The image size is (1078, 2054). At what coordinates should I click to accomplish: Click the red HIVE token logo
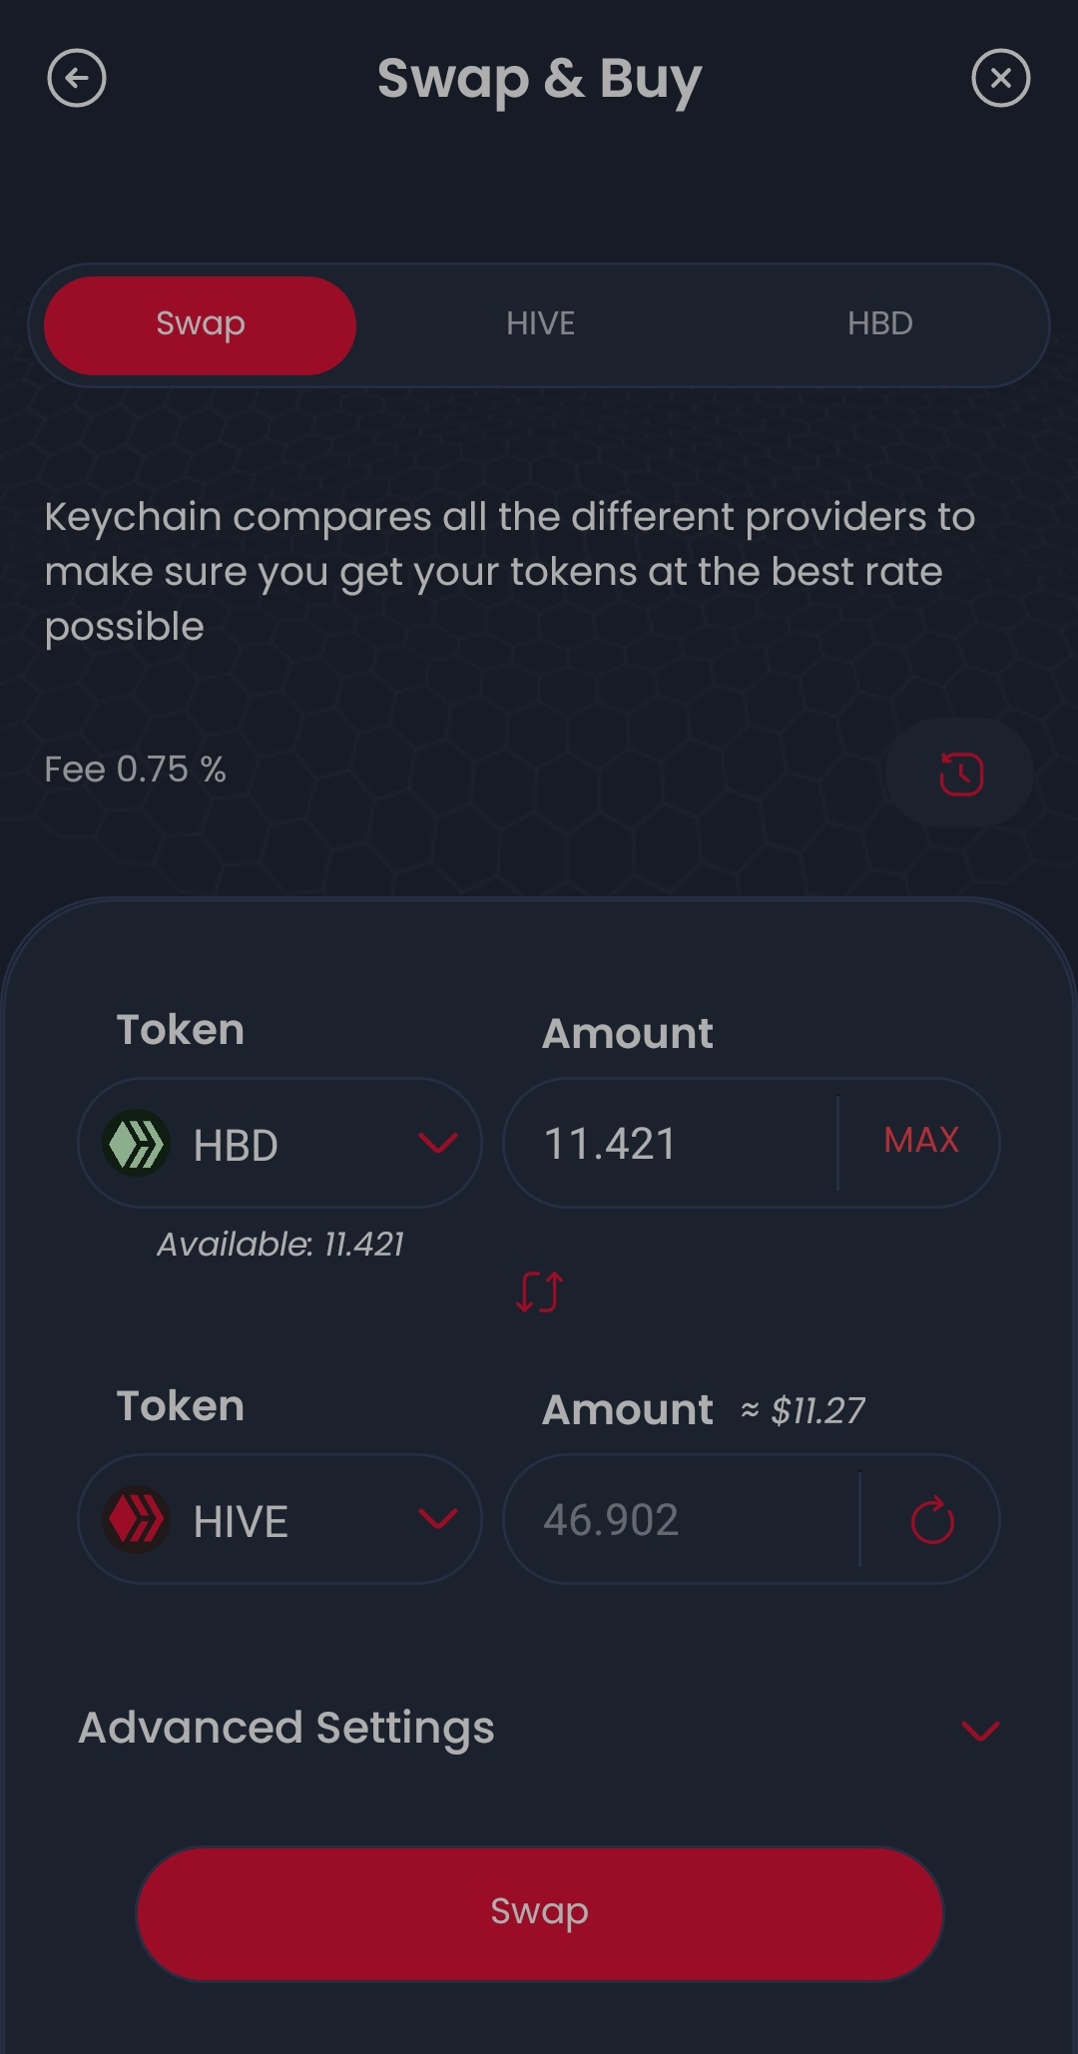[x=137, y=1519]
